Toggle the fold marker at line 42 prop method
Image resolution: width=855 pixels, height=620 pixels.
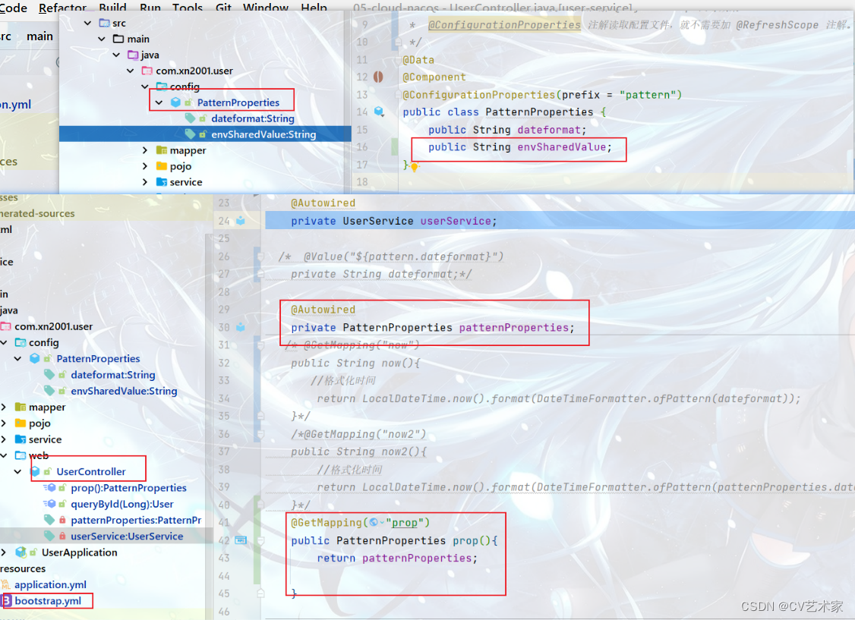(x=260, y=540)
